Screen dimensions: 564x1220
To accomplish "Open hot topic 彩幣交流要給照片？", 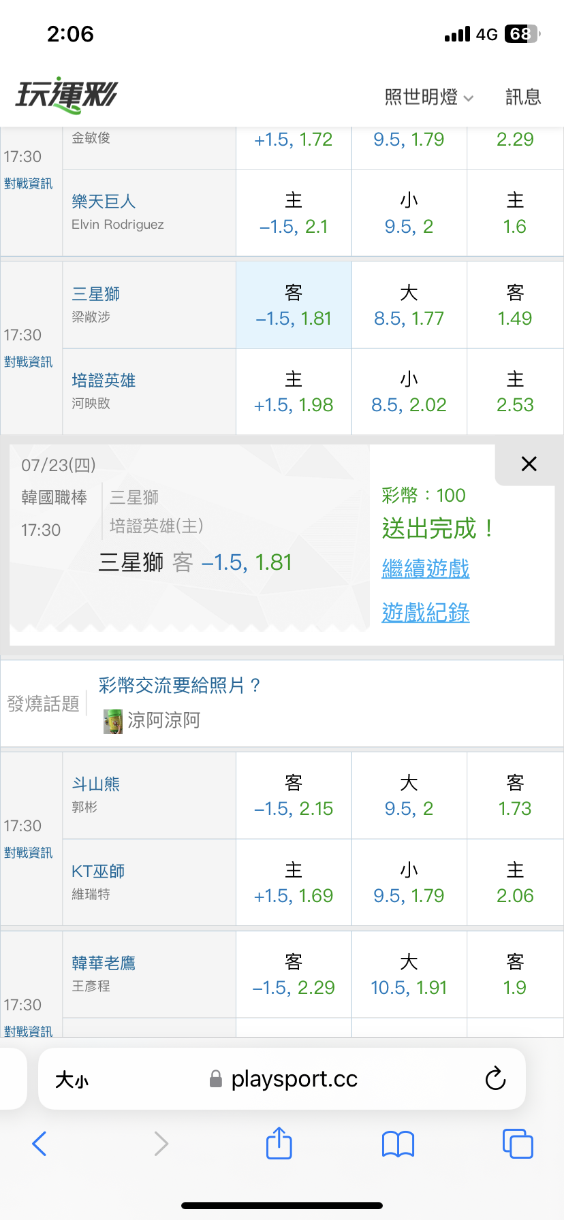I will tap(180, 685).
